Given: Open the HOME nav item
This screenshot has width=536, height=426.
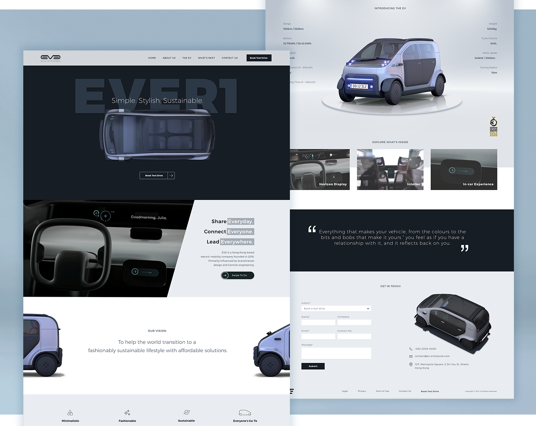Looking at the screenshot, I should coord(152,58).
